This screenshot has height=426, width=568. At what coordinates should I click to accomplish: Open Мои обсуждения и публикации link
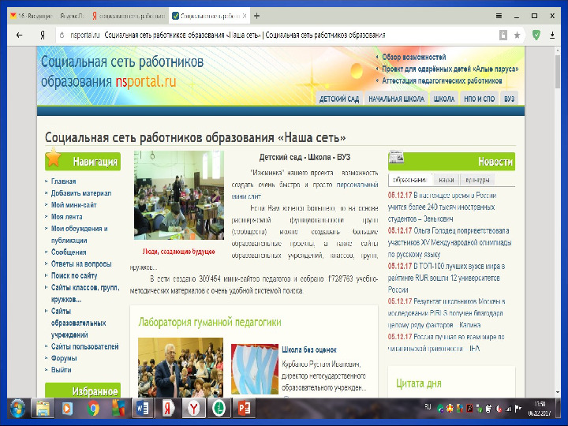coord(79,234)
